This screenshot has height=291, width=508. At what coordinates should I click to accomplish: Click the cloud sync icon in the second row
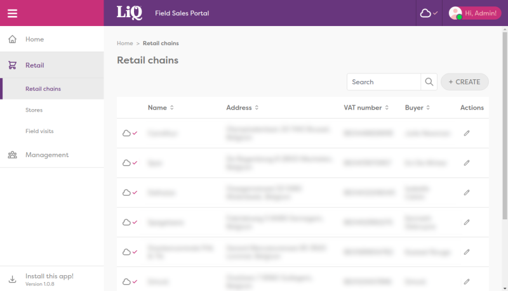127,163
